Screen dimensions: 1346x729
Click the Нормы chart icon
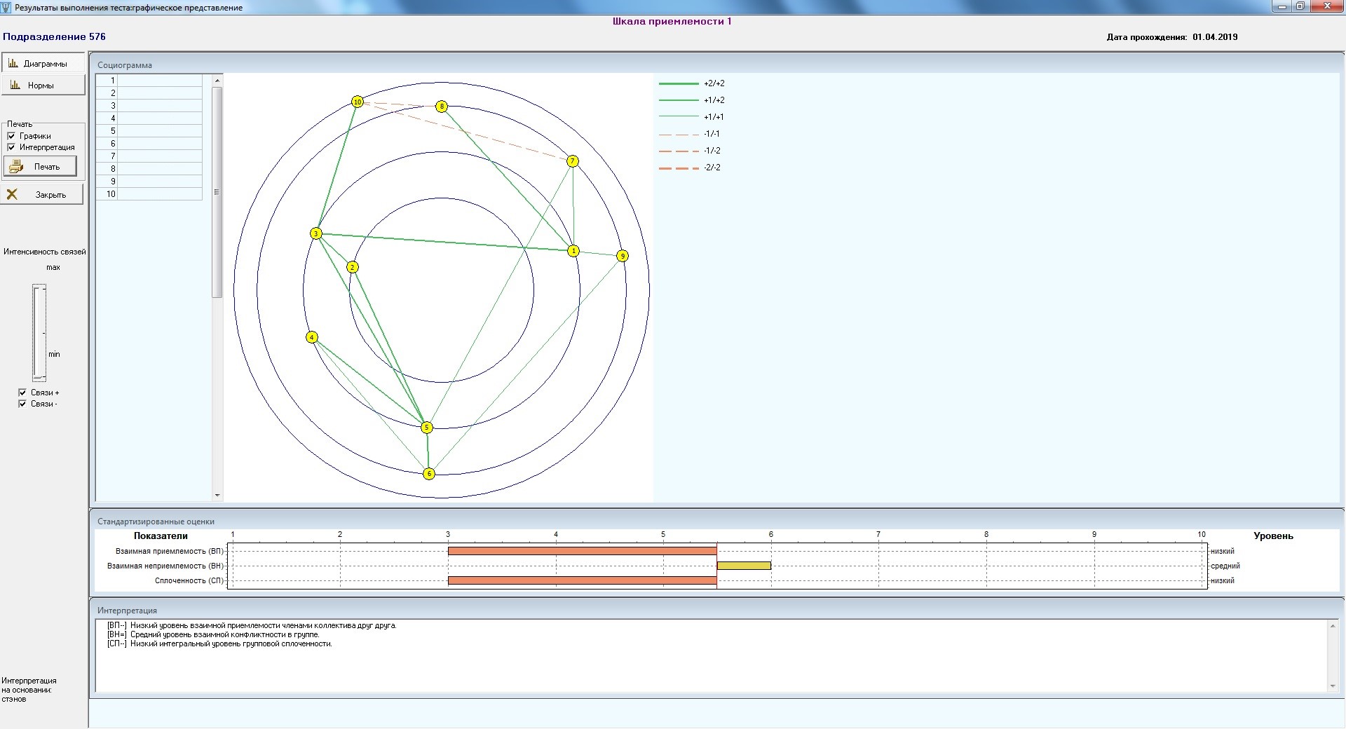15,86
